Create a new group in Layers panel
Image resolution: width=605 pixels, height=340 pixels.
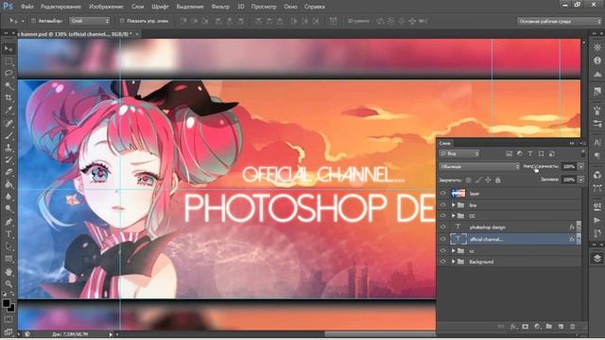click(548, 327)
